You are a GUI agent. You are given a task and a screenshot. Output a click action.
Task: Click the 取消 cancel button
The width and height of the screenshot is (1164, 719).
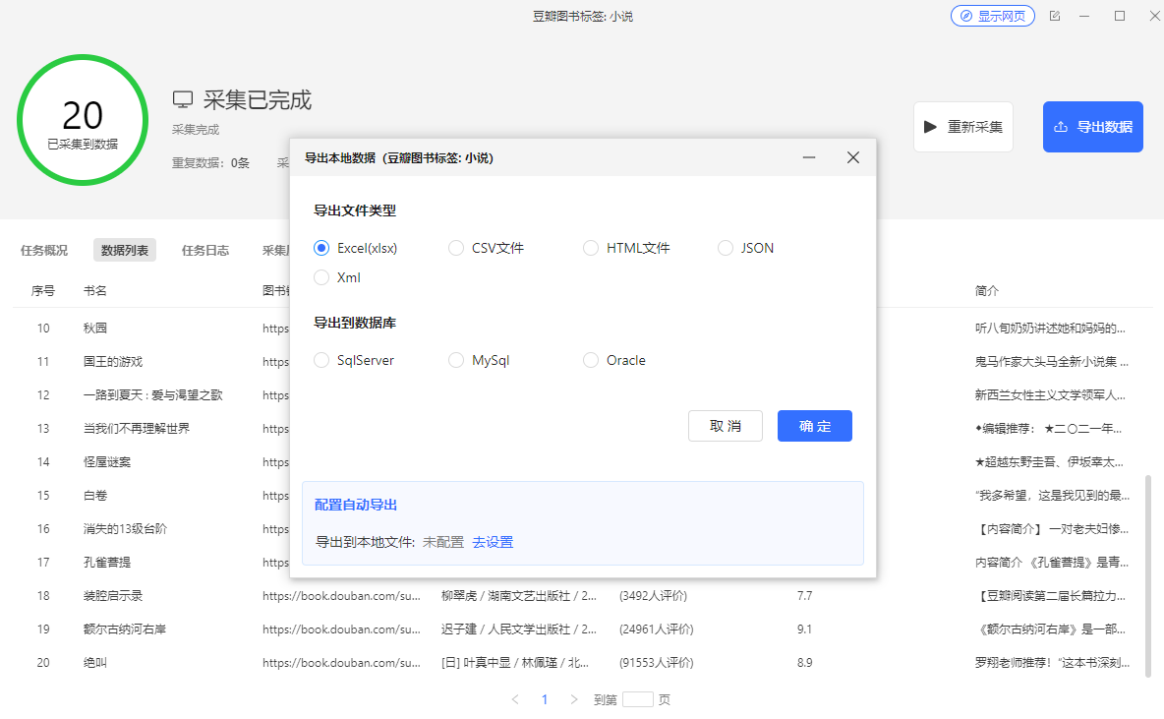pyautogui.click(x=726, y=426)
